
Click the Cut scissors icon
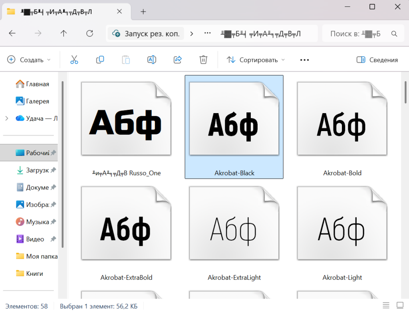click(74, 60)
